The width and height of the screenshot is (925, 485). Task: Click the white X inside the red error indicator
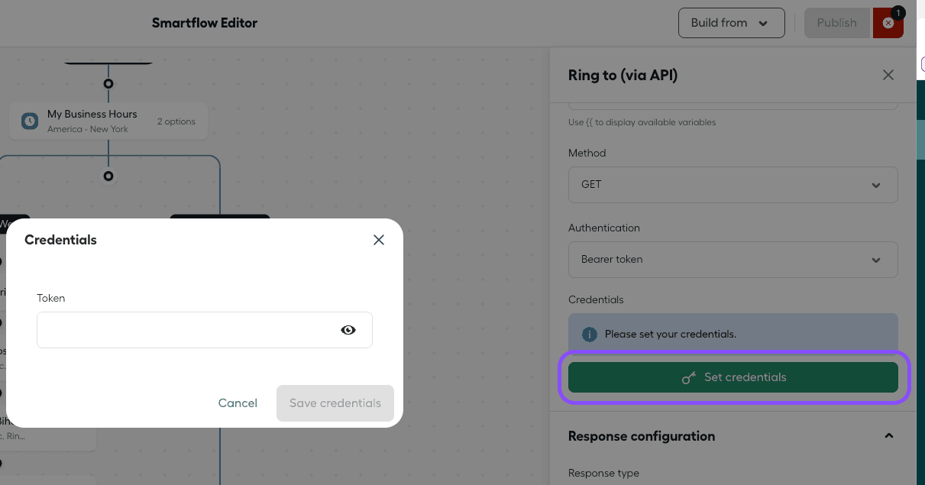(x=888, y=23)
